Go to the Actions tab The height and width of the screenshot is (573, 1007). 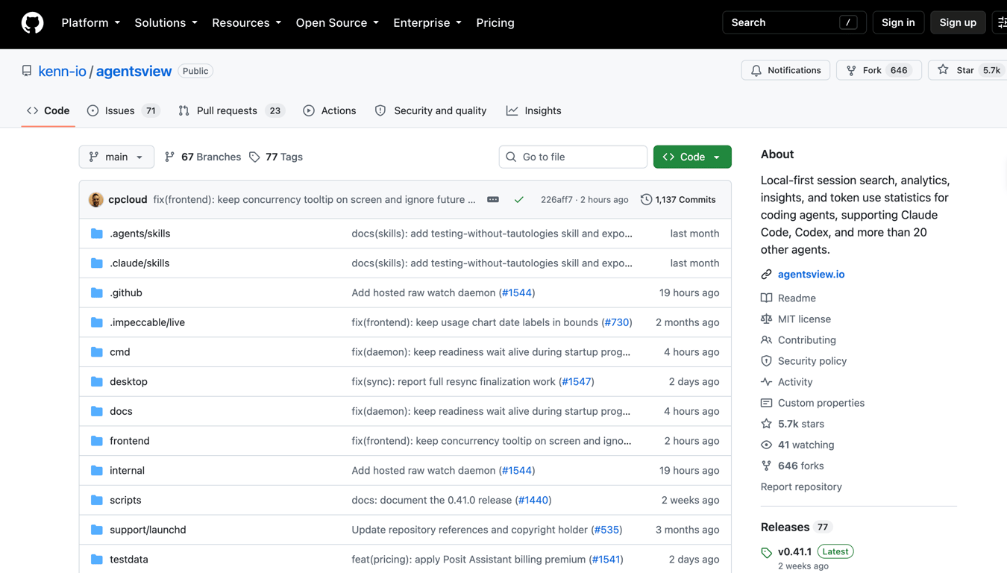[x=330, y=110]
